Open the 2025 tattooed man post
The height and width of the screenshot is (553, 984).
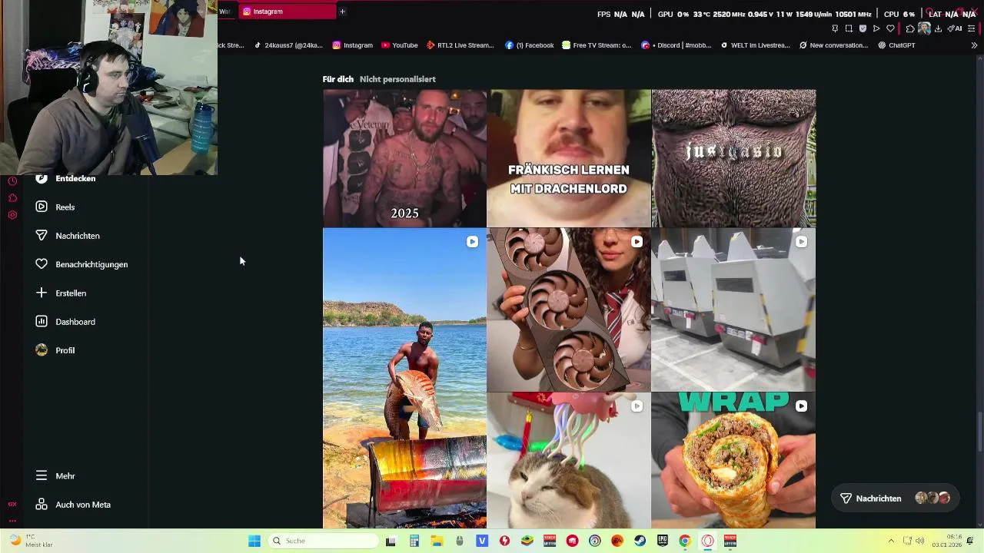click(x=404, y=158)
